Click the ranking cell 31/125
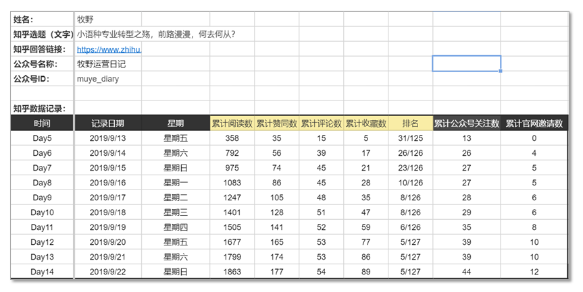The width and height of the screenshot is (583, 292). 411,138
